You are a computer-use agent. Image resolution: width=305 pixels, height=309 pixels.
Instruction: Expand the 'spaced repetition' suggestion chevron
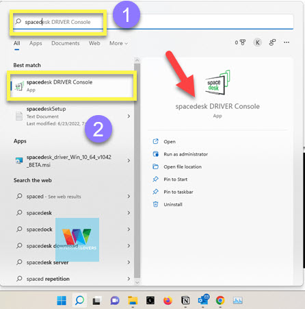click(129, 279)
